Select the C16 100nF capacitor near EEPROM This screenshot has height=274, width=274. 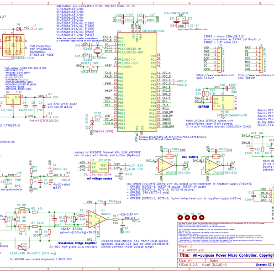[x=227, y=89]
